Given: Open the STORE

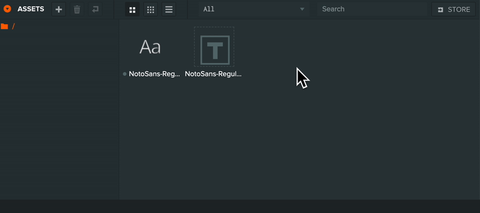Looking at the screenshot, I should [453, 9].
